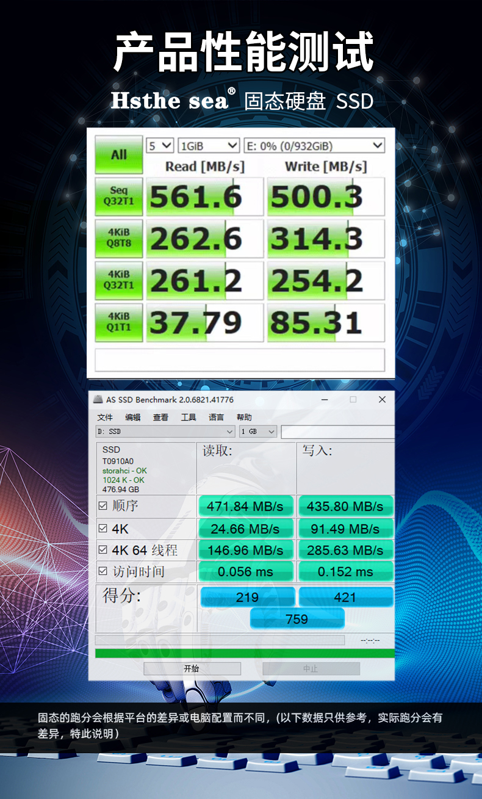Click the 写入: column header
The width and height of the screenshot is (482, 799).
pyautogui.click(x=317, y=451)
